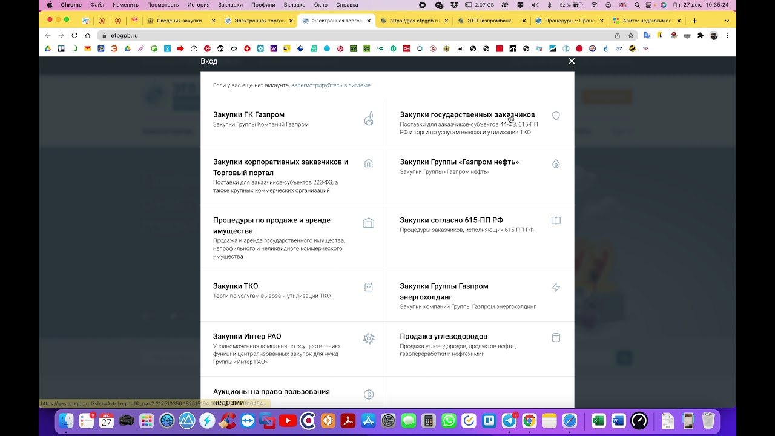
Task: Click the book icon for 615-ПП РФ
Action: tap(556, 221)
